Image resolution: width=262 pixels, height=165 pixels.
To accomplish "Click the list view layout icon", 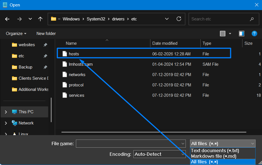I will point(222,33).
